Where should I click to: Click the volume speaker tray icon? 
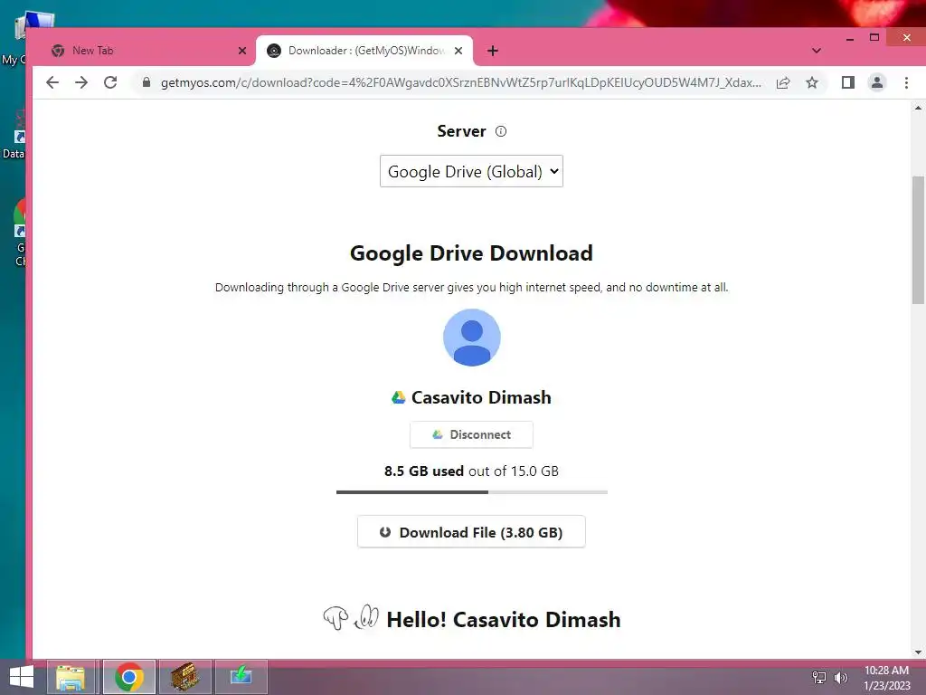[x=840, y=678]
